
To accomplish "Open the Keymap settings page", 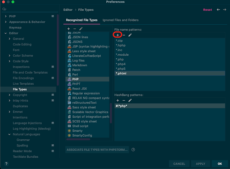I will (x=15, y=28).
